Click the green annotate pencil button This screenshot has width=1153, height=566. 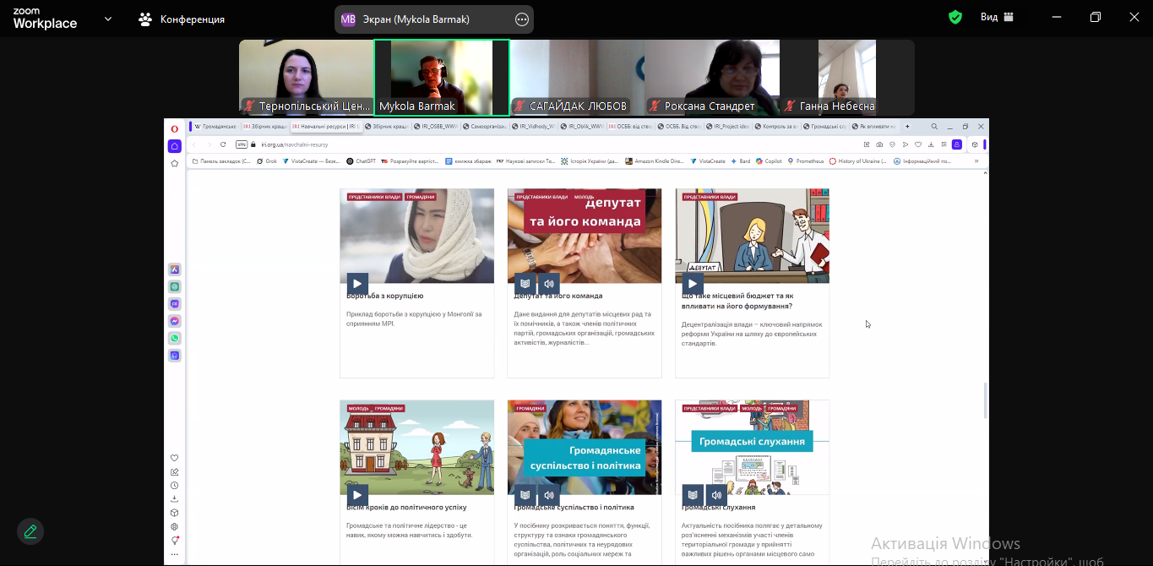[30, 531]
